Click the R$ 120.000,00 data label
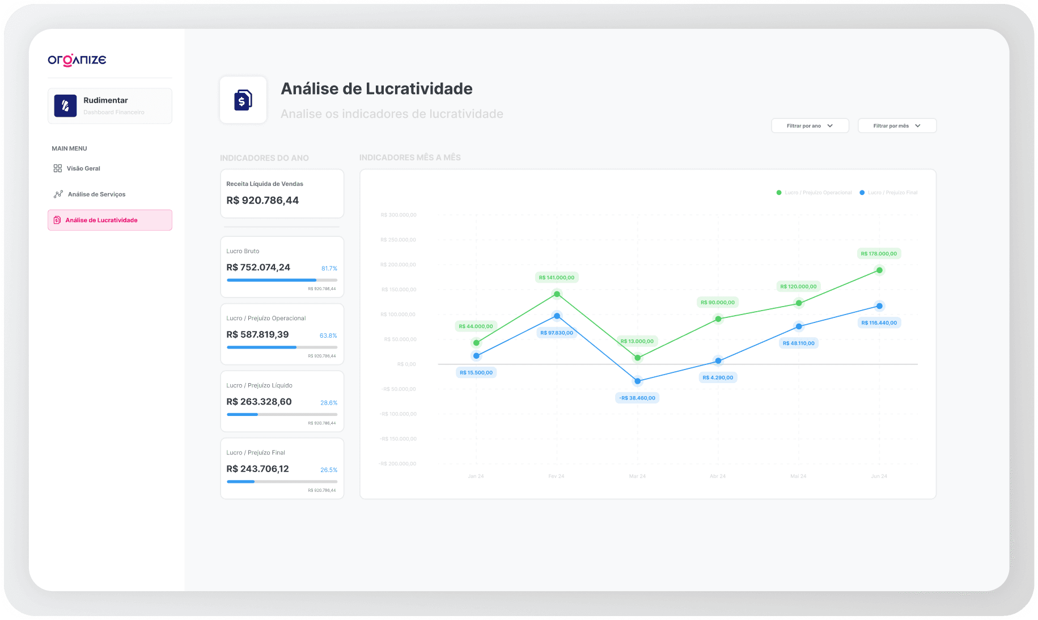The width and height of the screenshot is (1038, 620). (799, 287)
